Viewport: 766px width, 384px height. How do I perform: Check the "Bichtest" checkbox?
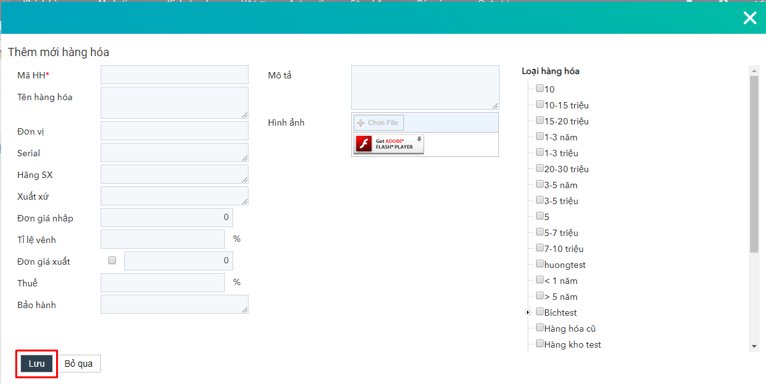pyautogui.click(x=540, y=312)
